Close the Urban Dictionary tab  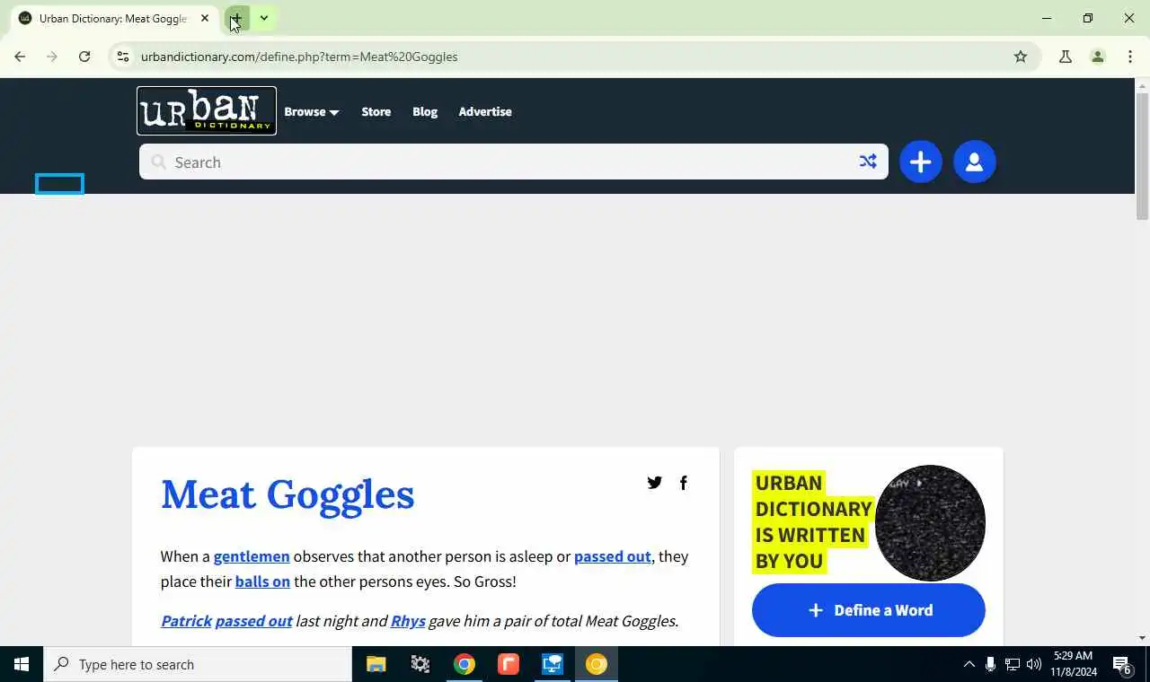click(205, 18)
